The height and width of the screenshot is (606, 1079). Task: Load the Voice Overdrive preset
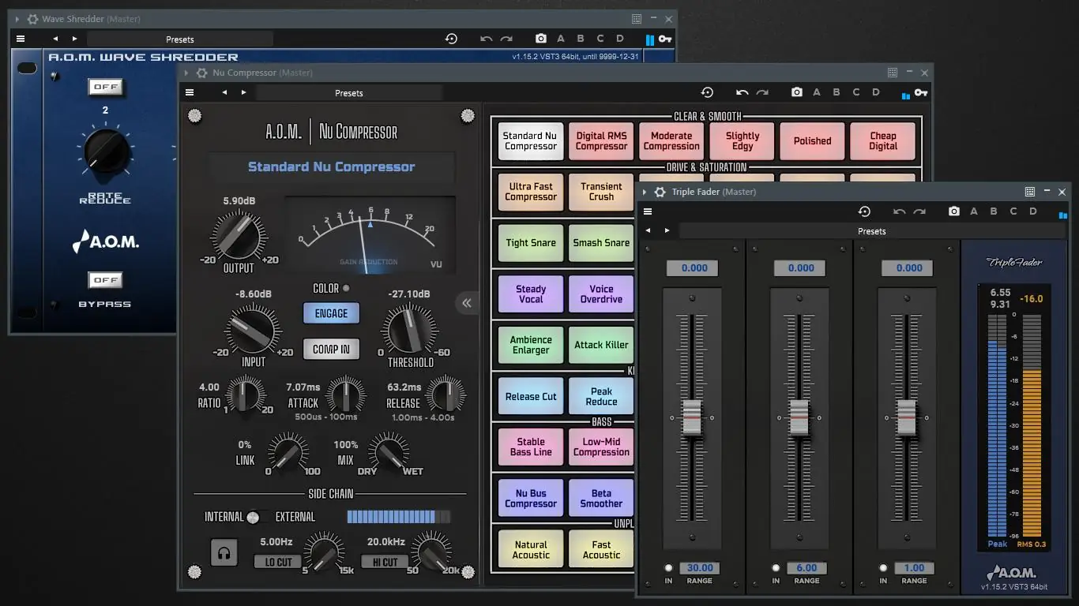click(x=601, y=294)
